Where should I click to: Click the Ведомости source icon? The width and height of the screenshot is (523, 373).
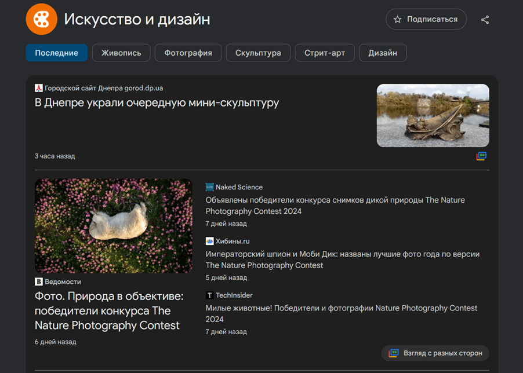(39, 281)
